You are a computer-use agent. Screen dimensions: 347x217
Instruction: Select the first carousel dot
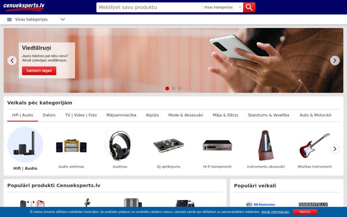pyautogui.click(x=167, y=89)
